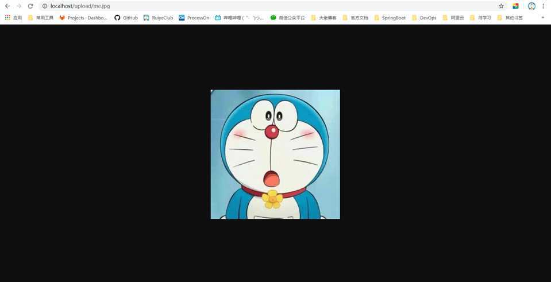Expand the SpringBoot bookmark folder
Viewport: 551px width, 282px height.
[390, 18]
